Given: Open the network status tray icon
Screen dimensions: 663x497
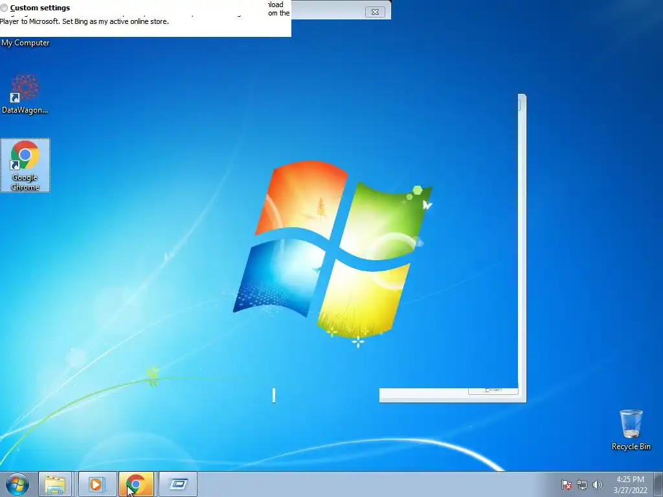Looking at the screenshot, I should pos(582,485).
